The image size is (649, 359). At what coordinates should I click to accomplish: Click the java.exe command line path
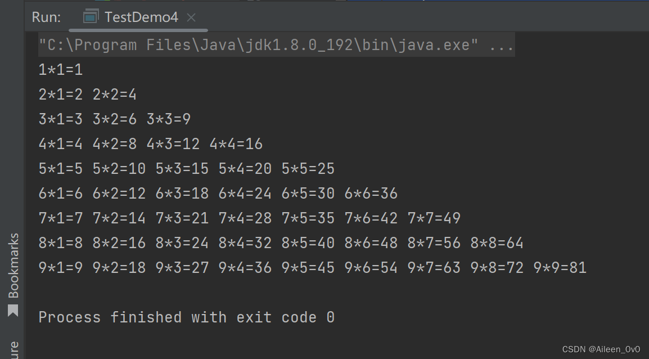[x=258, y=44]
